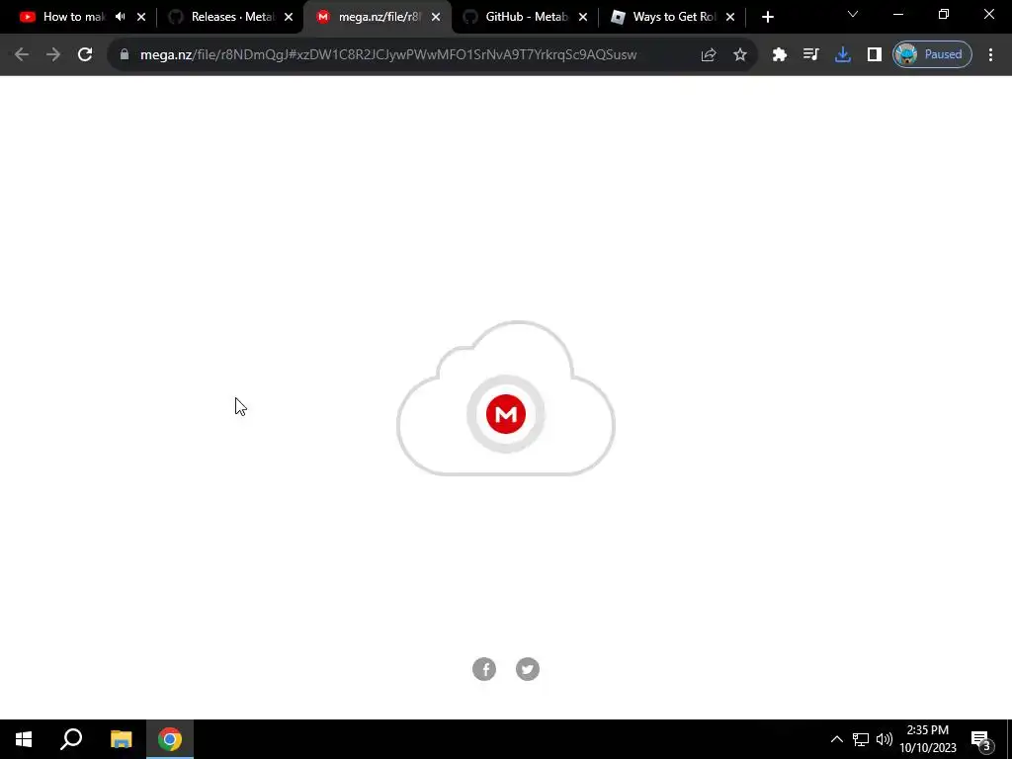Select the mega.nz URL in address bar
Image resolution: width=1012 pixels, height=759 pixels.
click(387, 55)
